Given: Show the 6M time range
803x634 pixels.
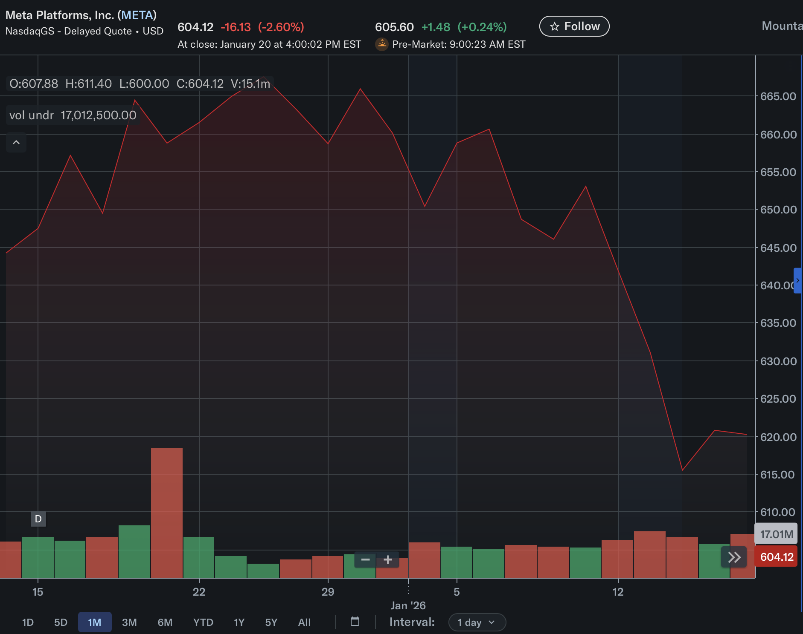Looking at the screenshot, I should [x=165, y=622].
